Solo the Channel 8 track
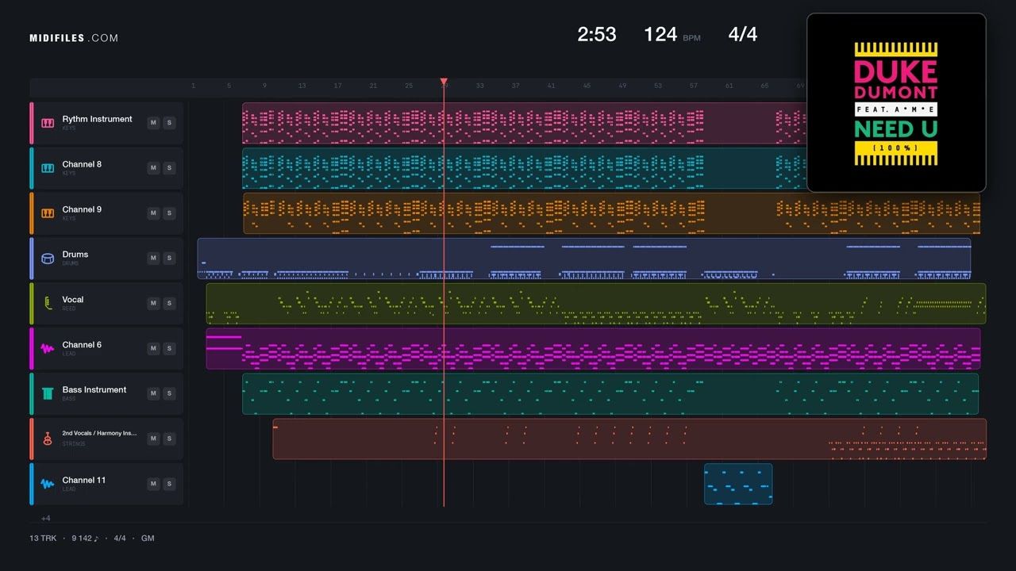This screenshot has width=1016, height=571. [169, 168]
